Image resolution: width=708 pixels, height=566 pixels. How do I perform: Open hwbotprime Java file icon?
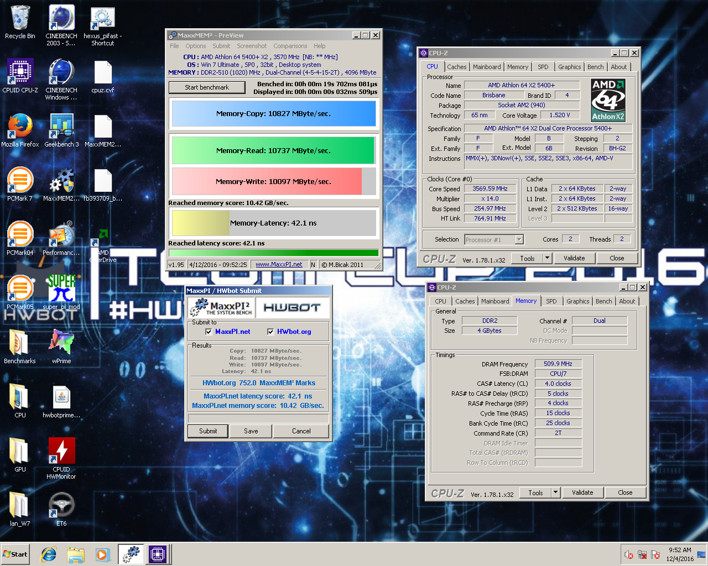tap(61, 401)
